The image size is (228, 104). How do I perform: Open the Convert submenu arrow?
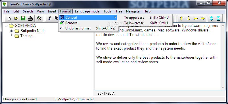[115, 17]
